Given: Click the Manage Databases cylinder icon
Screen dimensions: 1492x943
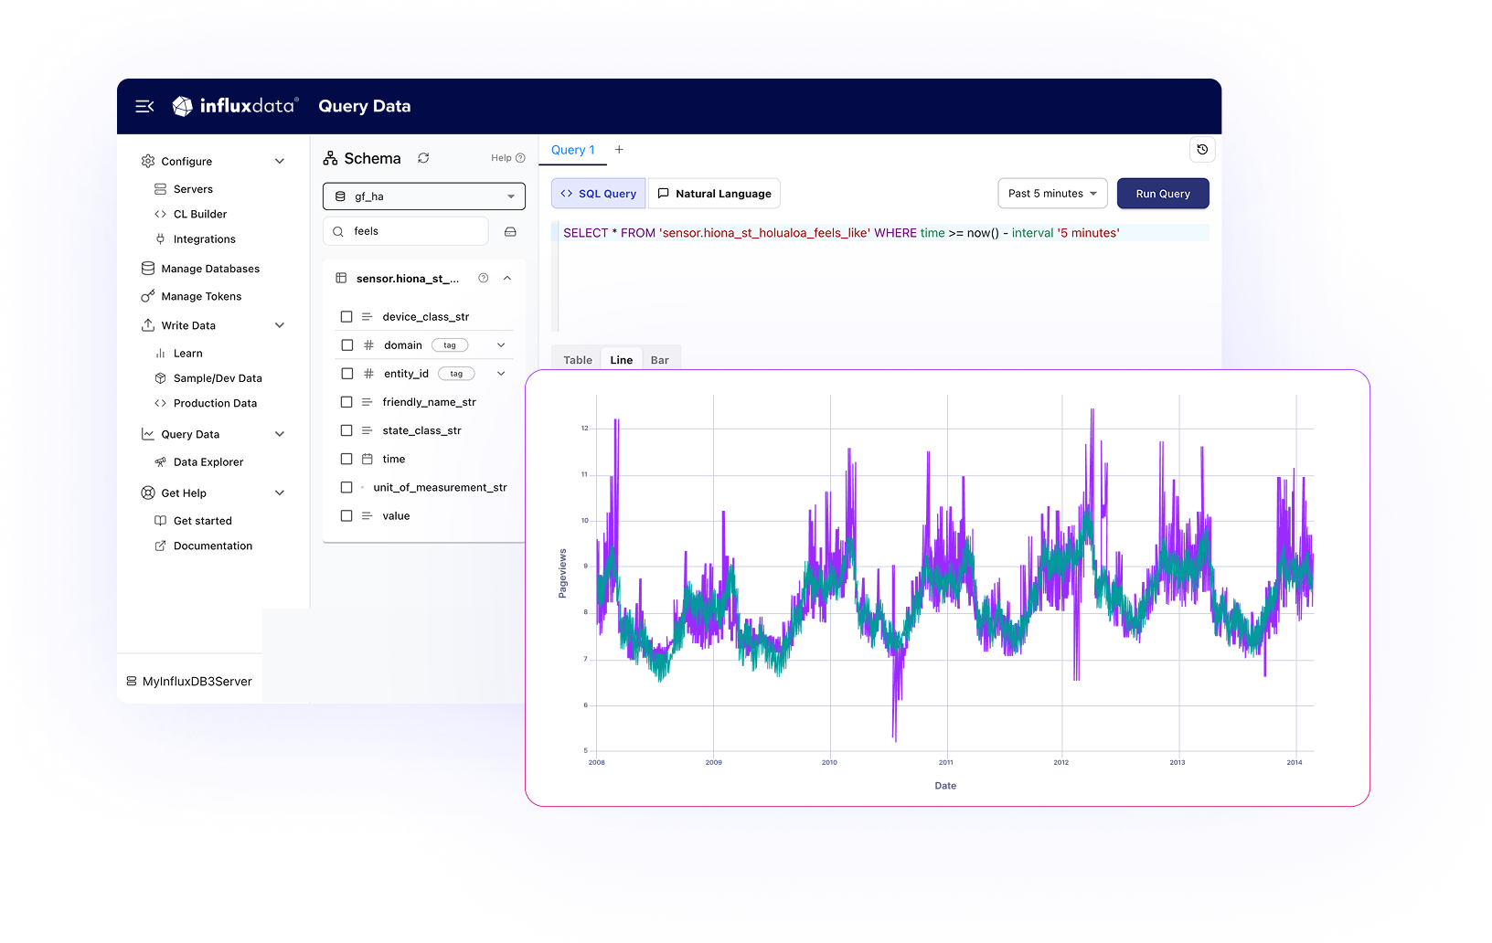Looking at the screenshot, I should click(x=148, y=269).
